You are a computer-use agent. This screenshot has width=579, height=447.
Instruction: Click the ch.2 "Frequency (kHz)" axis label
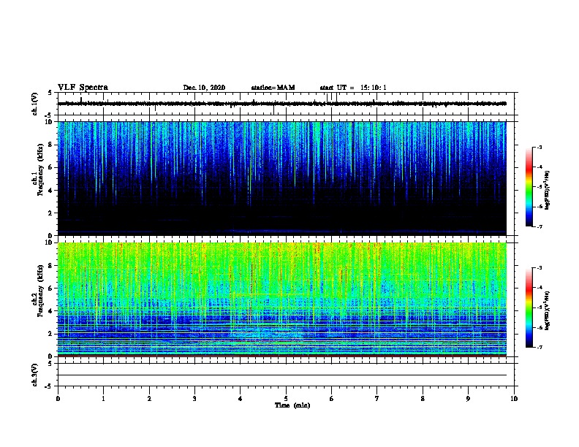40,291
